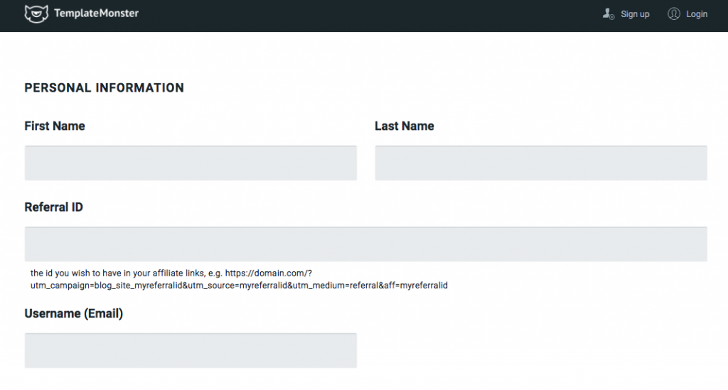Screen dimensions: 728x390
Task: Focus the First Name input field
Action: click(191, 163)
